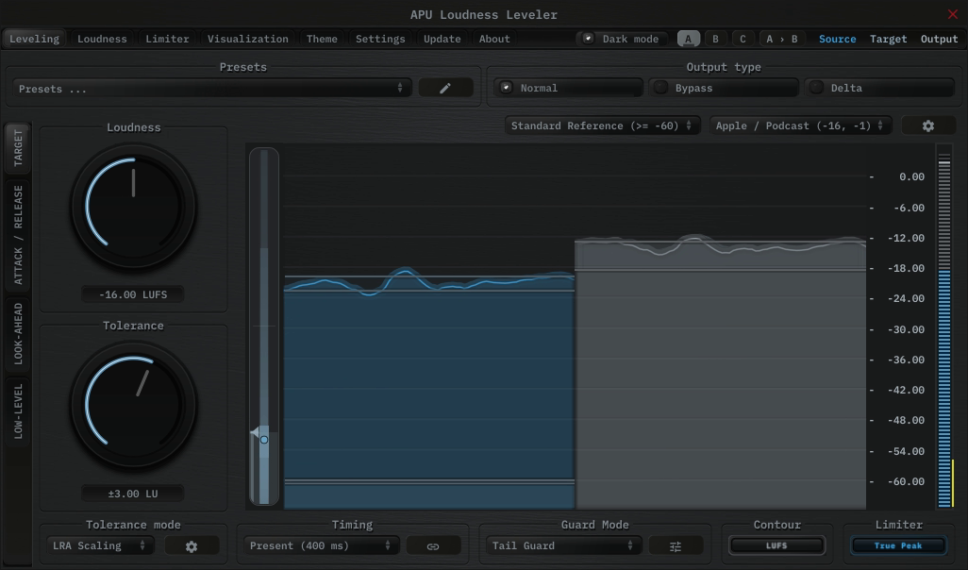Viewport: 968px width, 570px height.
Task: Open the Presets dropdown
Action: tap(212, 87)
